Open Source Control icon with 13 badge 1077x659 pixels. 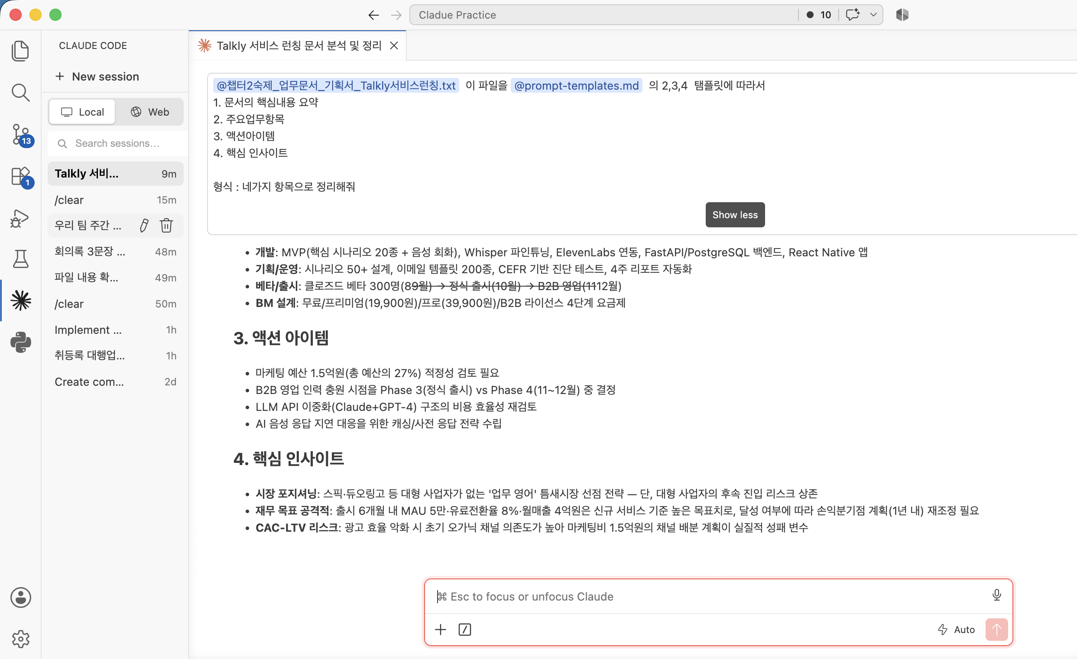21,135
